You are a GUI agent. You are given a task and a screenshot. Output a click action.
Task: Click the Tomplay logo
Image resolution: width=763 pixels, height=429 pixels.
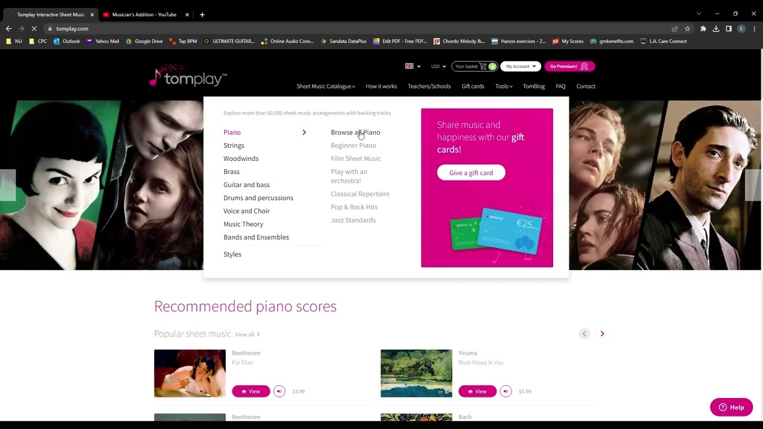(188, 76)
